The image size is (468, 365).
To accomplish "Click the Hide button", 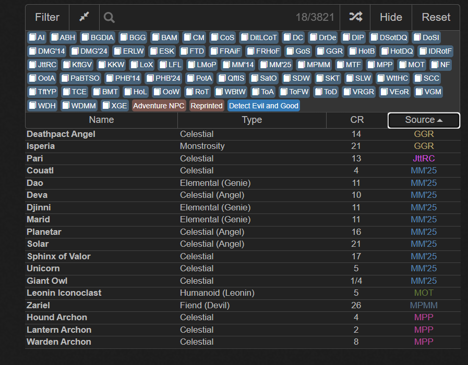I will click(x=391, y=17).
